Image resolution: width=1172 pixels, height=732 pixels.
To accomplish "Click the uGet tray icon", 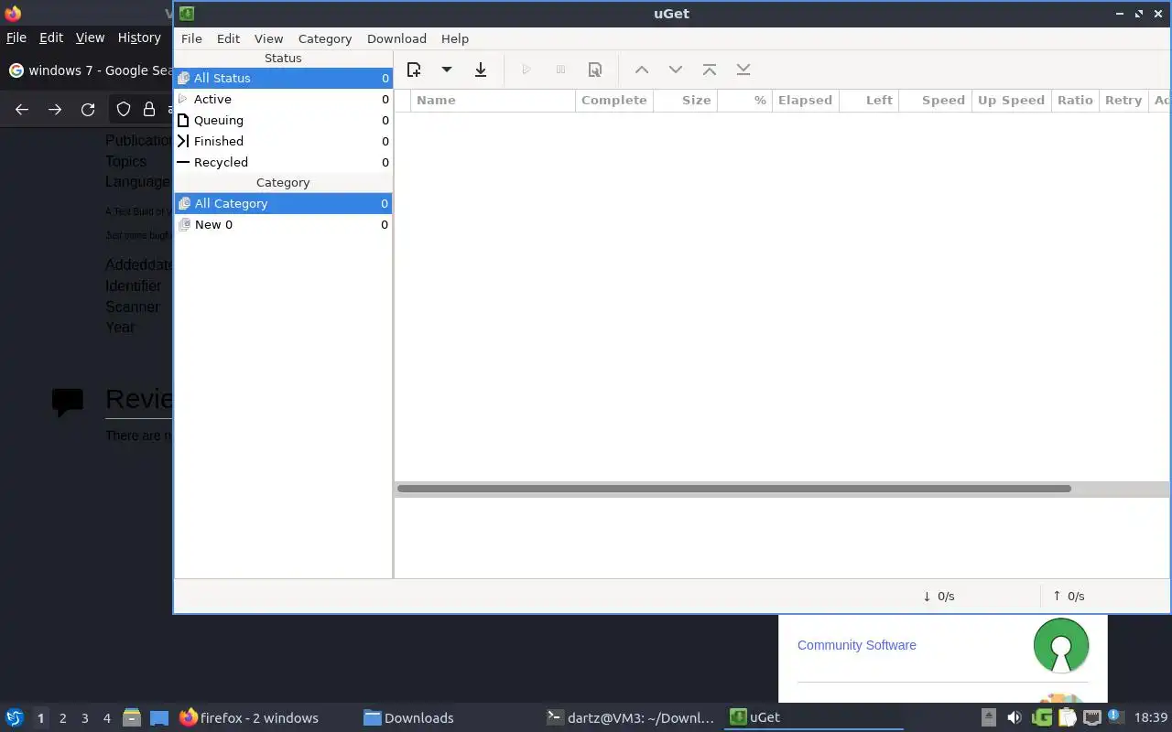I will pyautogui.click(x=1041, y=717).
